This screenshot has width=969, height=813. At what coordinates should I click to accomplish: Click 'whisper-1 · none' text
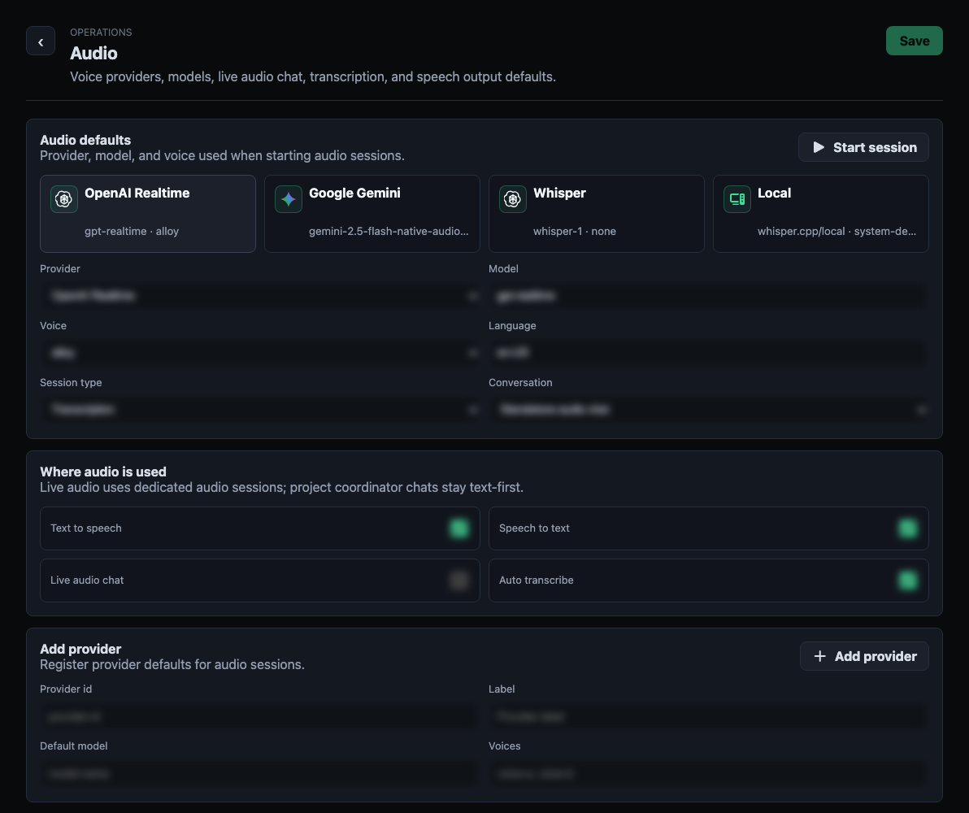575,231
